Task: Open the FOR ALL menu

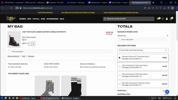Action: pyautogui.click(x=36, y=19)
